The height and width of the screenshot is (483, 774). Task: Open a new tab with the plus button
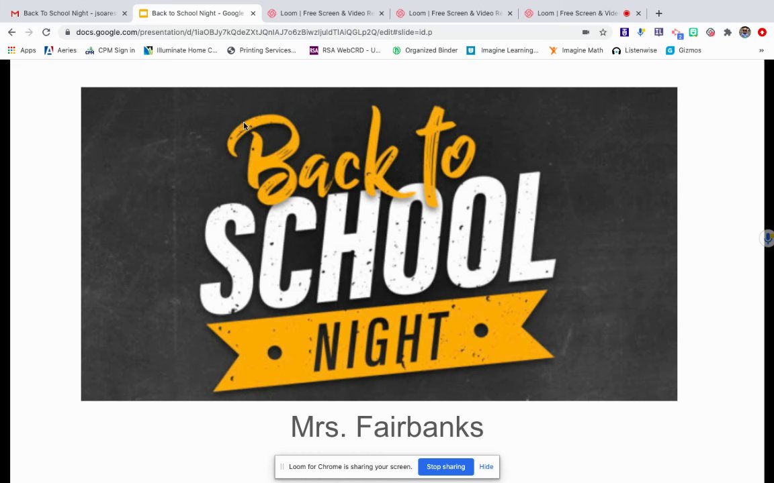click(658, 13)
